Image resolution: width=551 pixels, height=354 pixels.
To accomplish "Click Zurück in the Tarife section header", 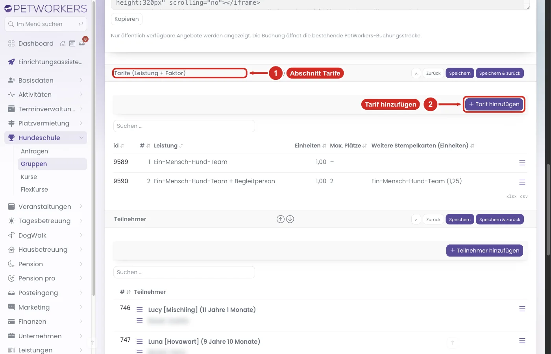I will [433, 73].
